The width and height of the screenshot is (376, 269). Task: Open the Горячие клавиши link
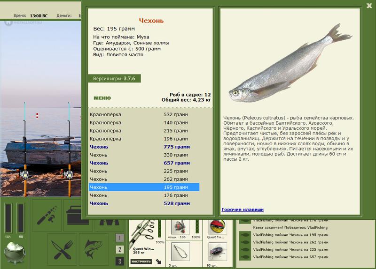click(x=243, y=209)
